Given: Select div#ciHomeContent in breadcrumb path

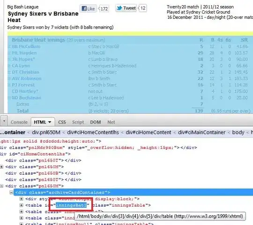Looking at the screenshot, I should tap(149, 132).
